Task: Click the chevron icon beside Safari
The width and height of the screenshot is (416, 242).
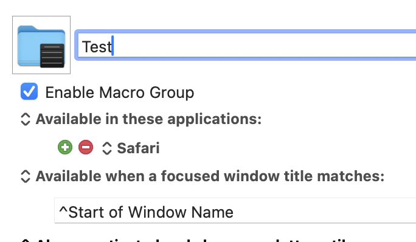Action: point(107,148)
